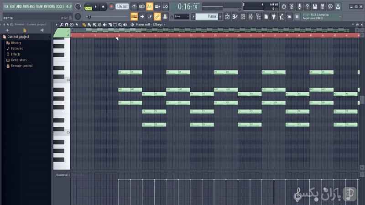Screen dimensions: 365x205
Task: Open the wrench tools menu in piano roll
Action: (x=61, y=25)
